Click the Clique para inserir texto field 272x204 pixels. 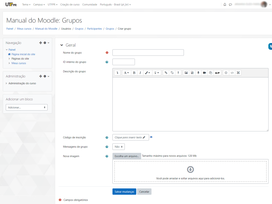click(130, 137)
